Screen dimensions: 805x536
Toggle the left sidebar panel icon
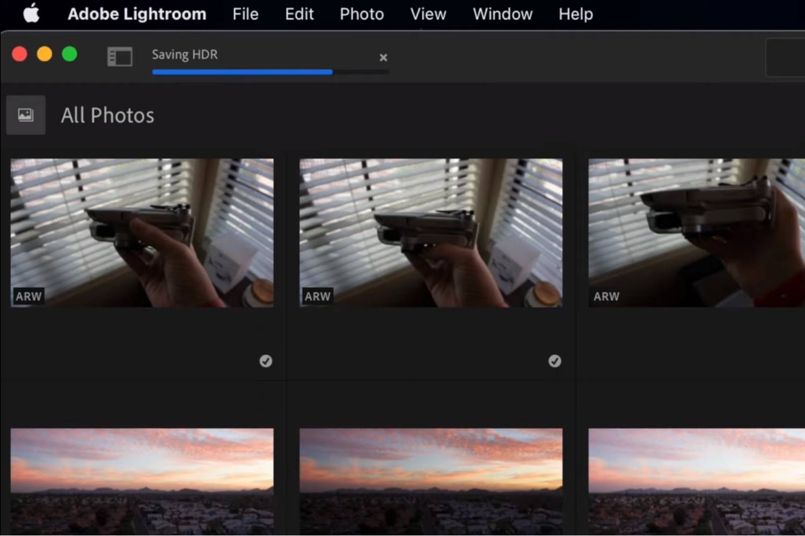(x=120, y=56)
